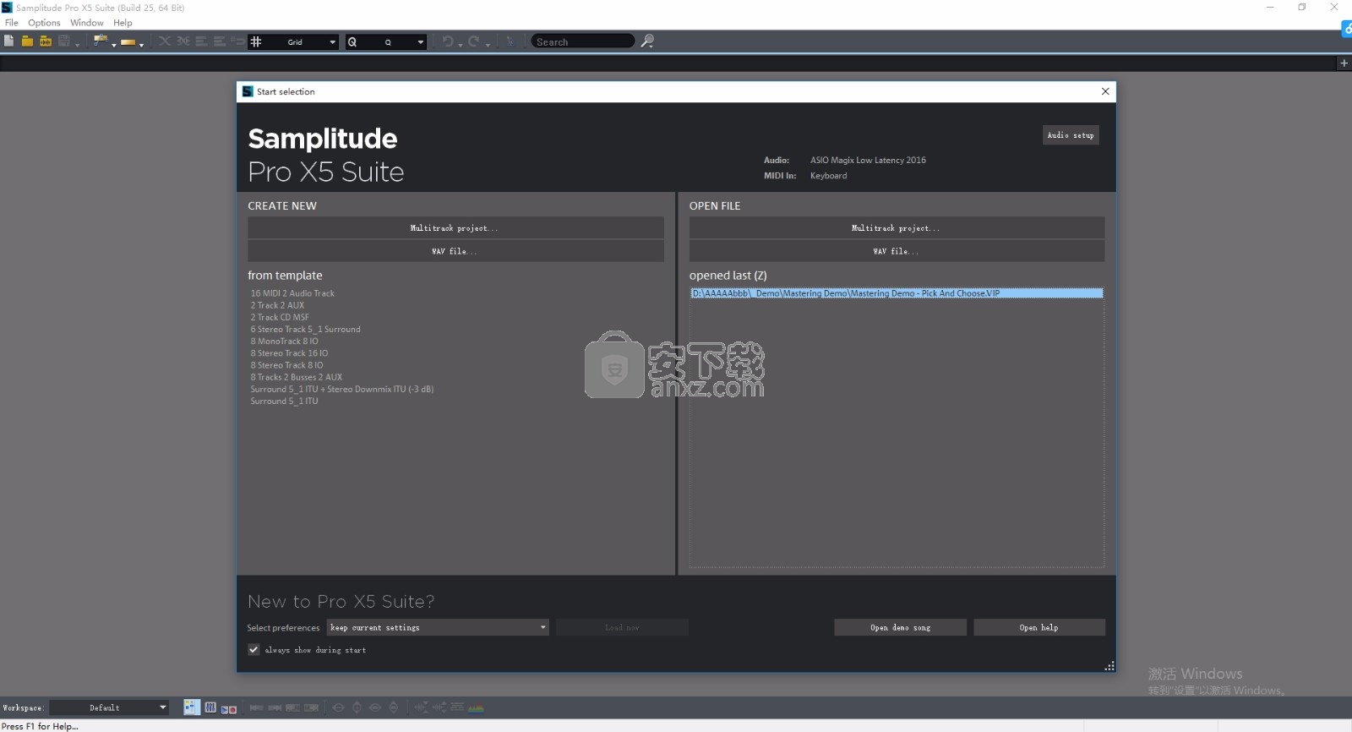
Task: Select the last template Surround 5_1 ITU
Action: coord(284,401)
